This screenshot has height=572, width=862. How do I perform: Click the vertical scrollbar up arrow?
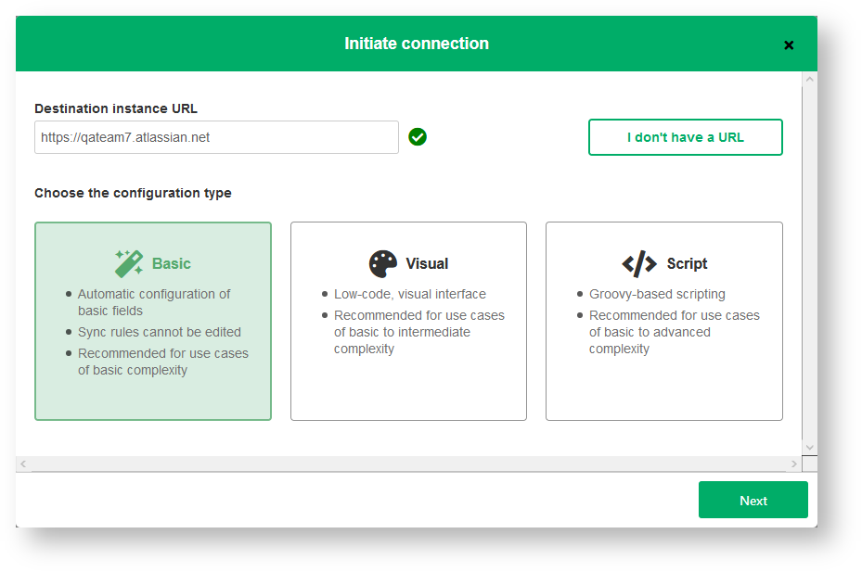[809, 80]
